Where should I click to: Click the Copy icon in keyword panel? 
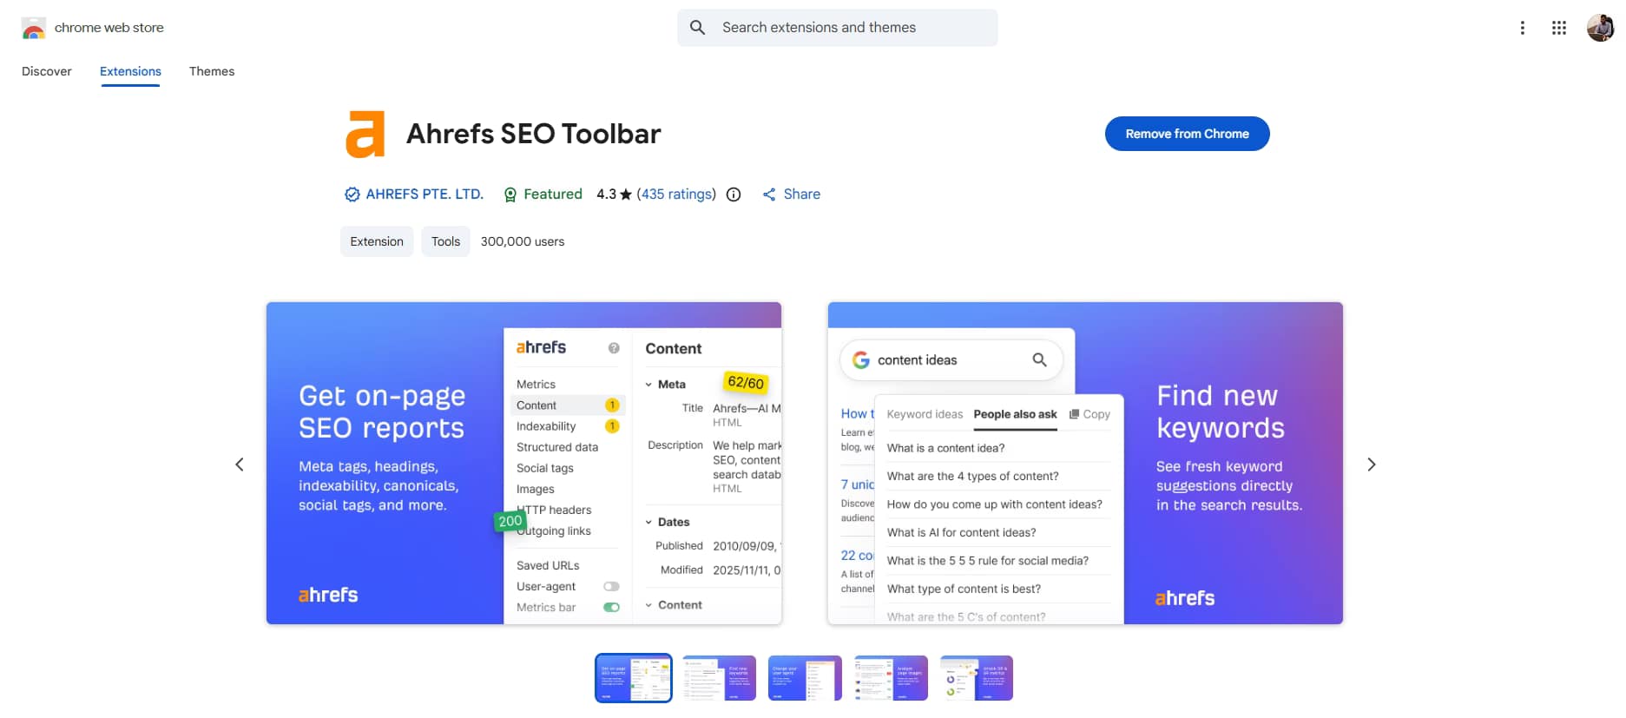tap(1074, 414)
